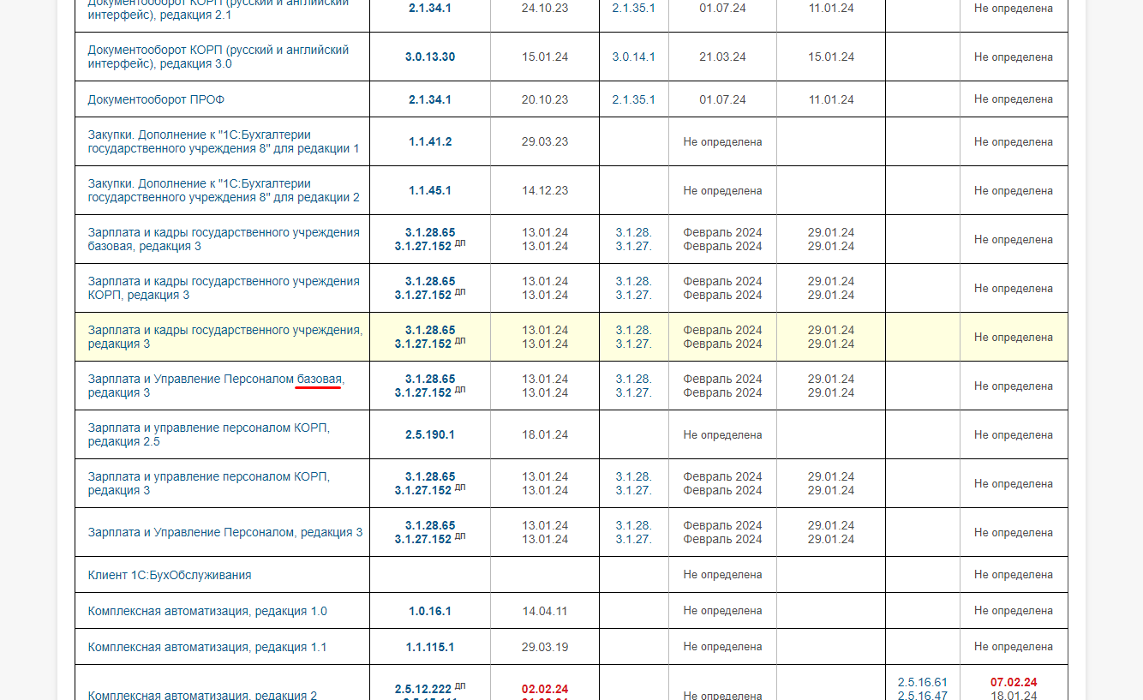Click release date 14.04.11
Viewport: 1143px width, 700px height.
click(x=545, y=611)
